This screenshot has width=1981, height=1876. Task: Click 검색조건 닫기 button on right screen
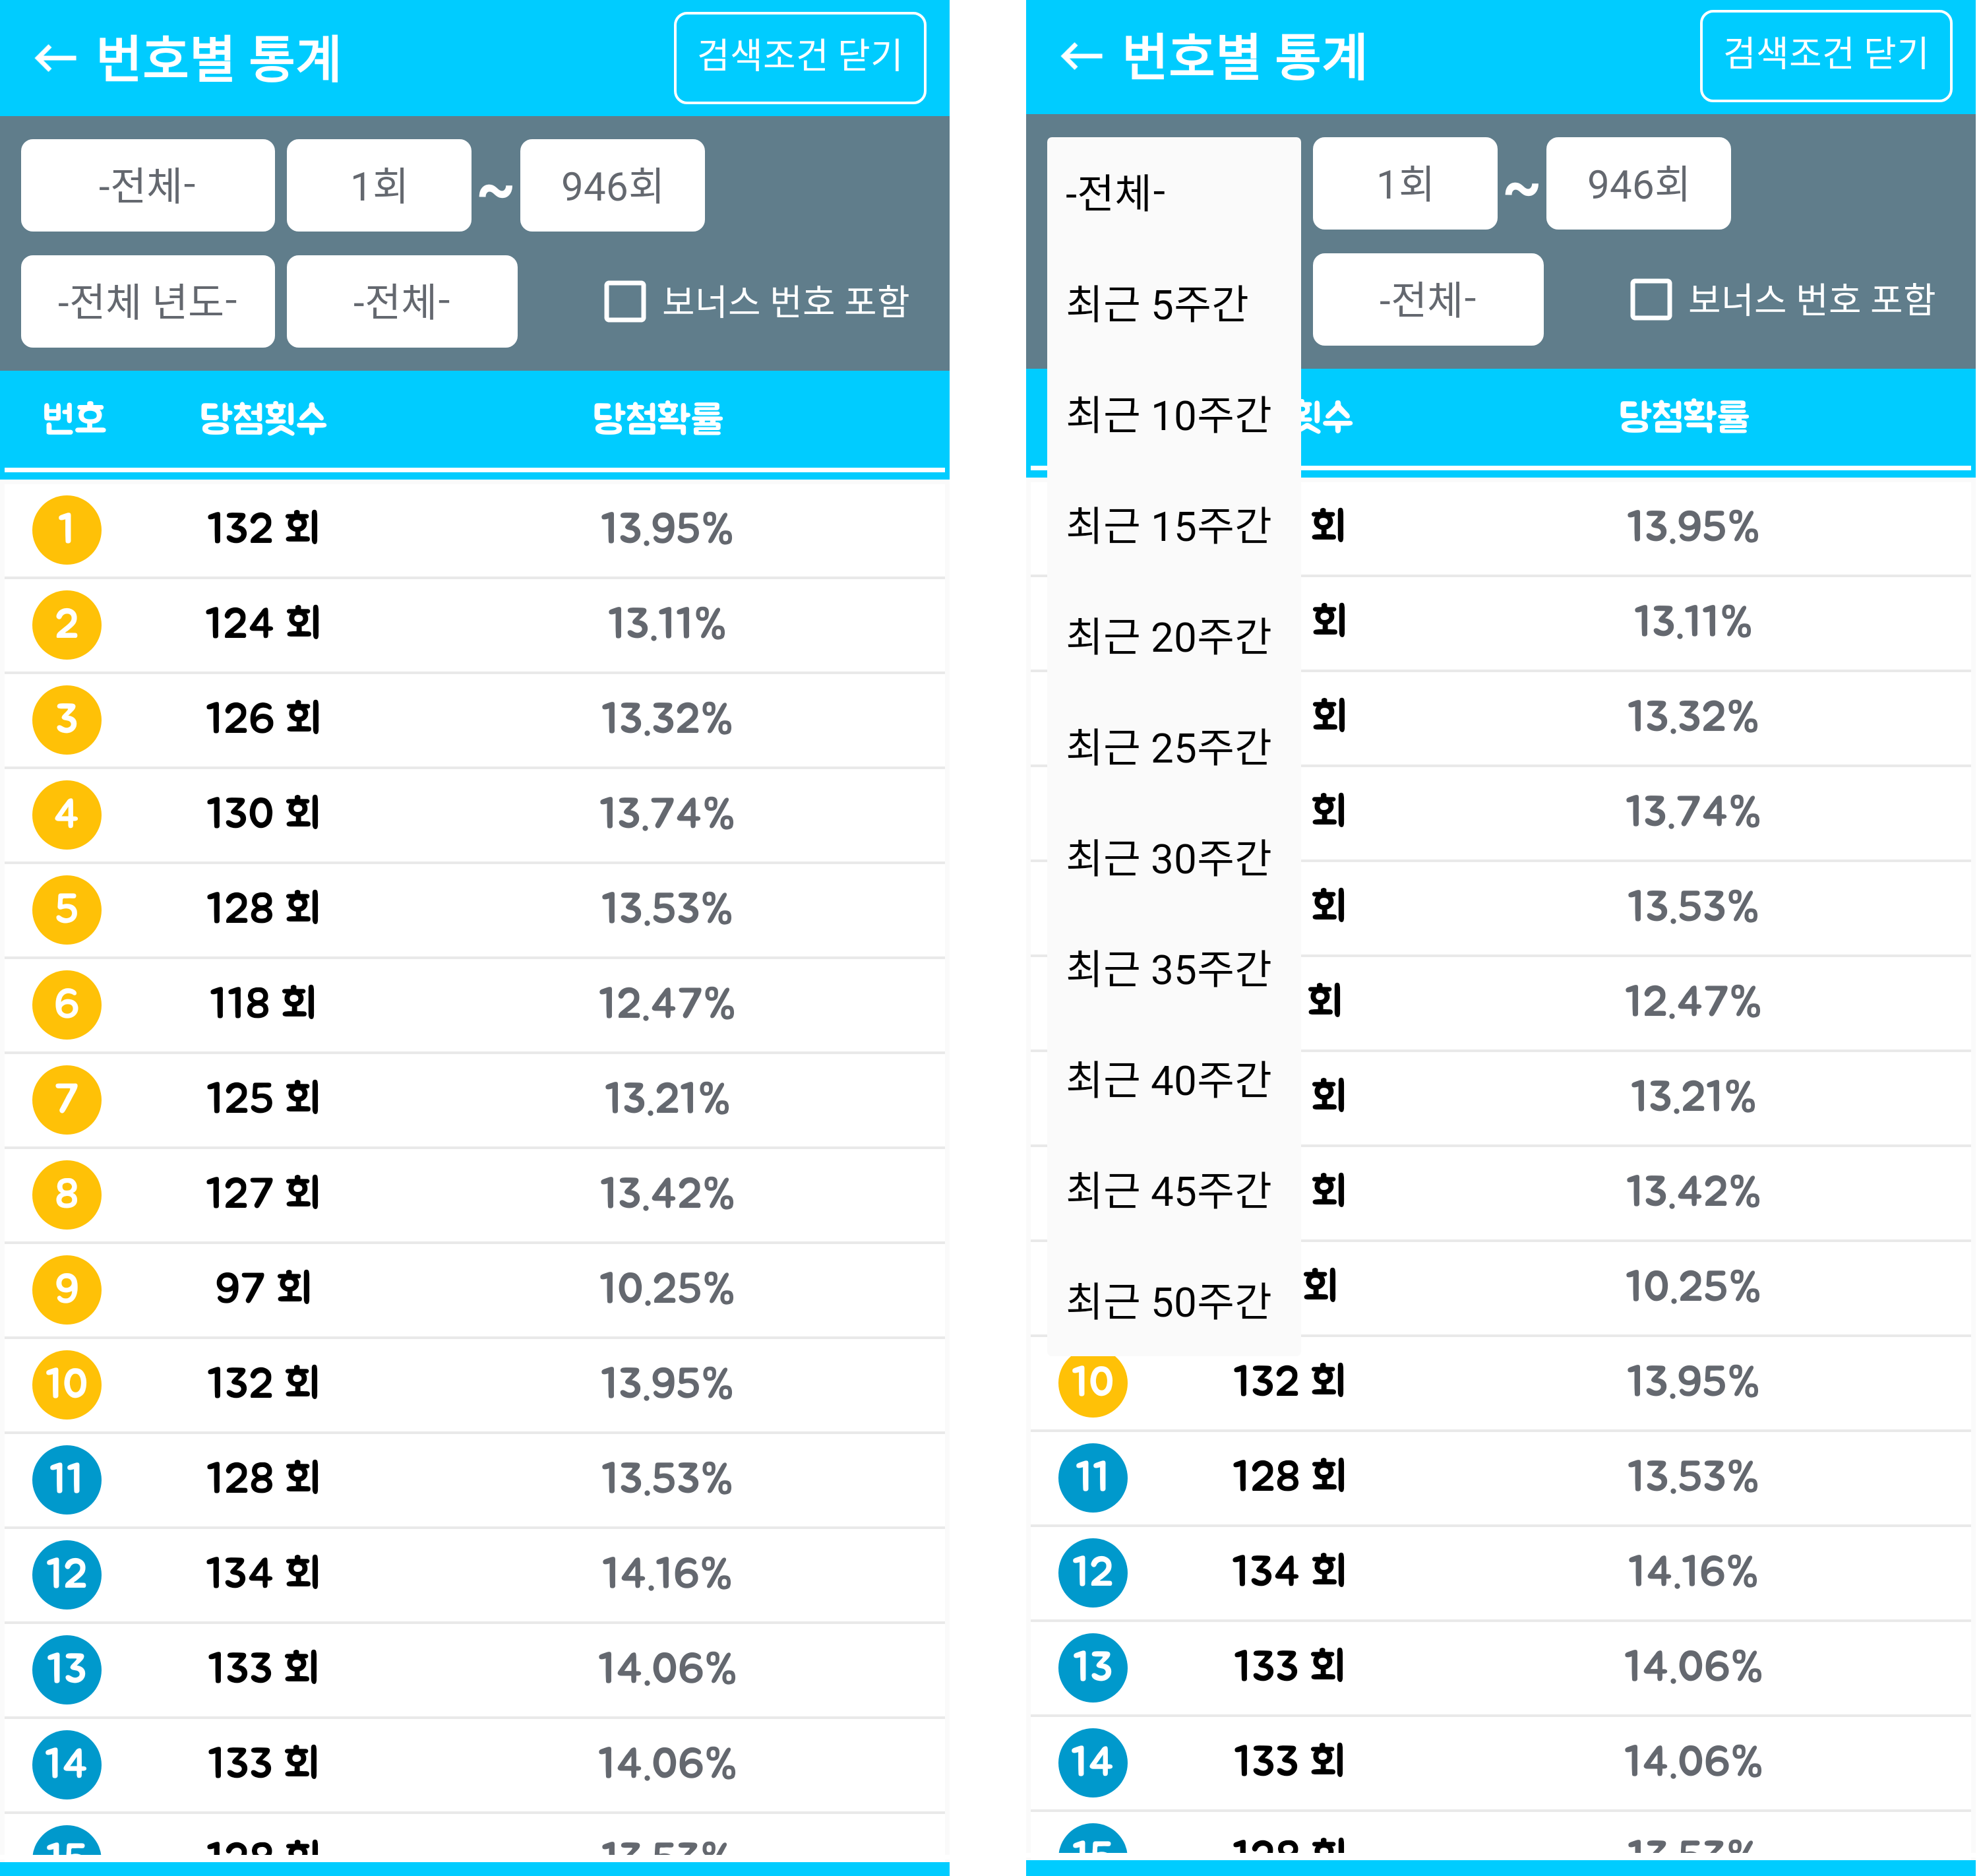click(x=1825, y=56)
